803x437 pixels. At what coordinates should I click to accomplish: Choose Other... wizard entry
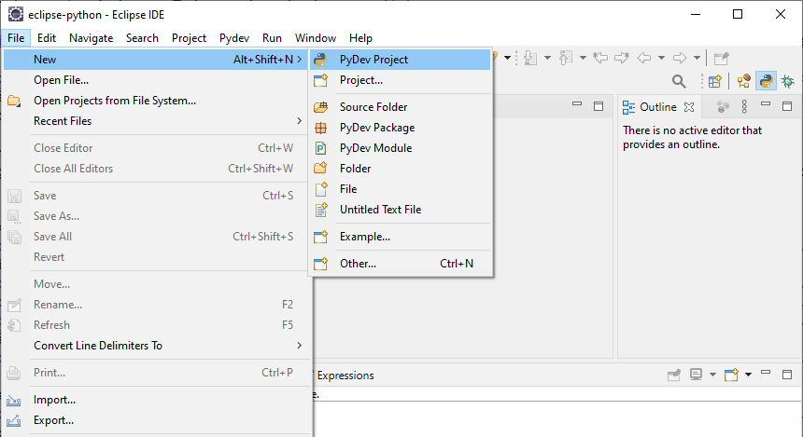click(x=400, y=263)
